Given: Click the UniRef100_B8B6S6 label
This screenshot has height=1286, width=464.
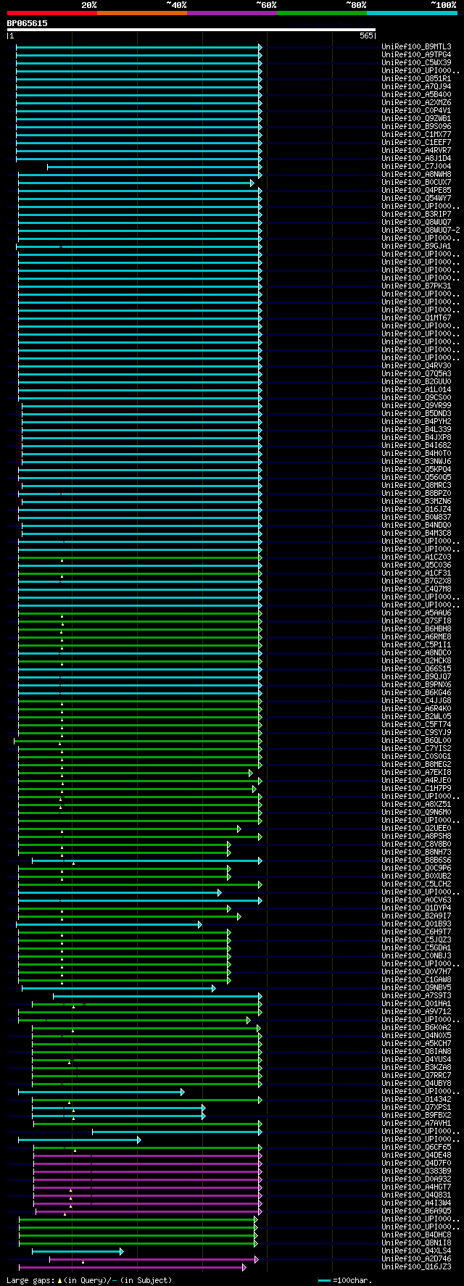Looking at the screenshot, I should coord(416,860).
